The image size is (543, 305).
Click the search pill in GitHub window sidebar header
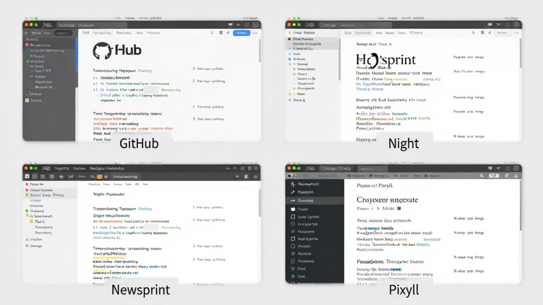click(x=63, y=33)
